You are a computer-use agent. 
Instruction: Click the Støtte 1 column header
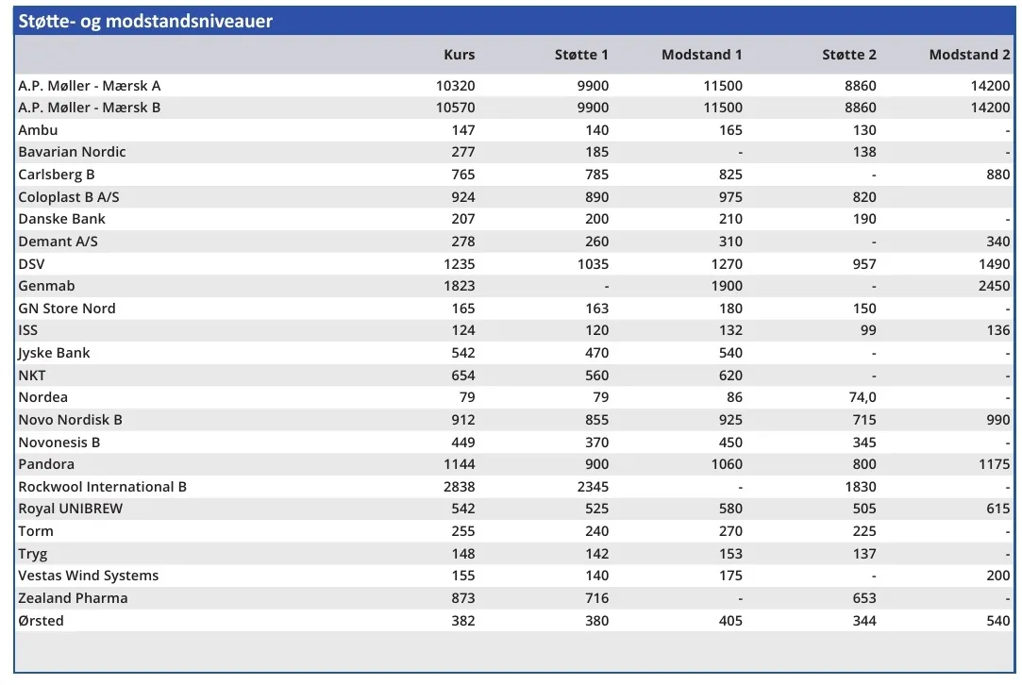click(x=581, y=55)
